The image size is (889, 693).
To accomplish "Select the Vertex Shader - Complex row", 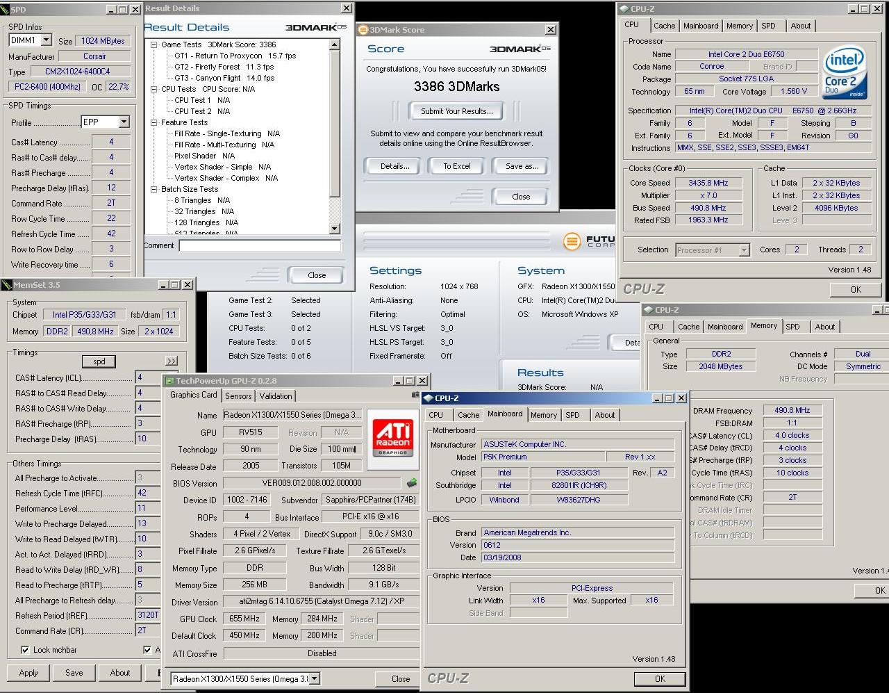I will click(x=226, y=178).
